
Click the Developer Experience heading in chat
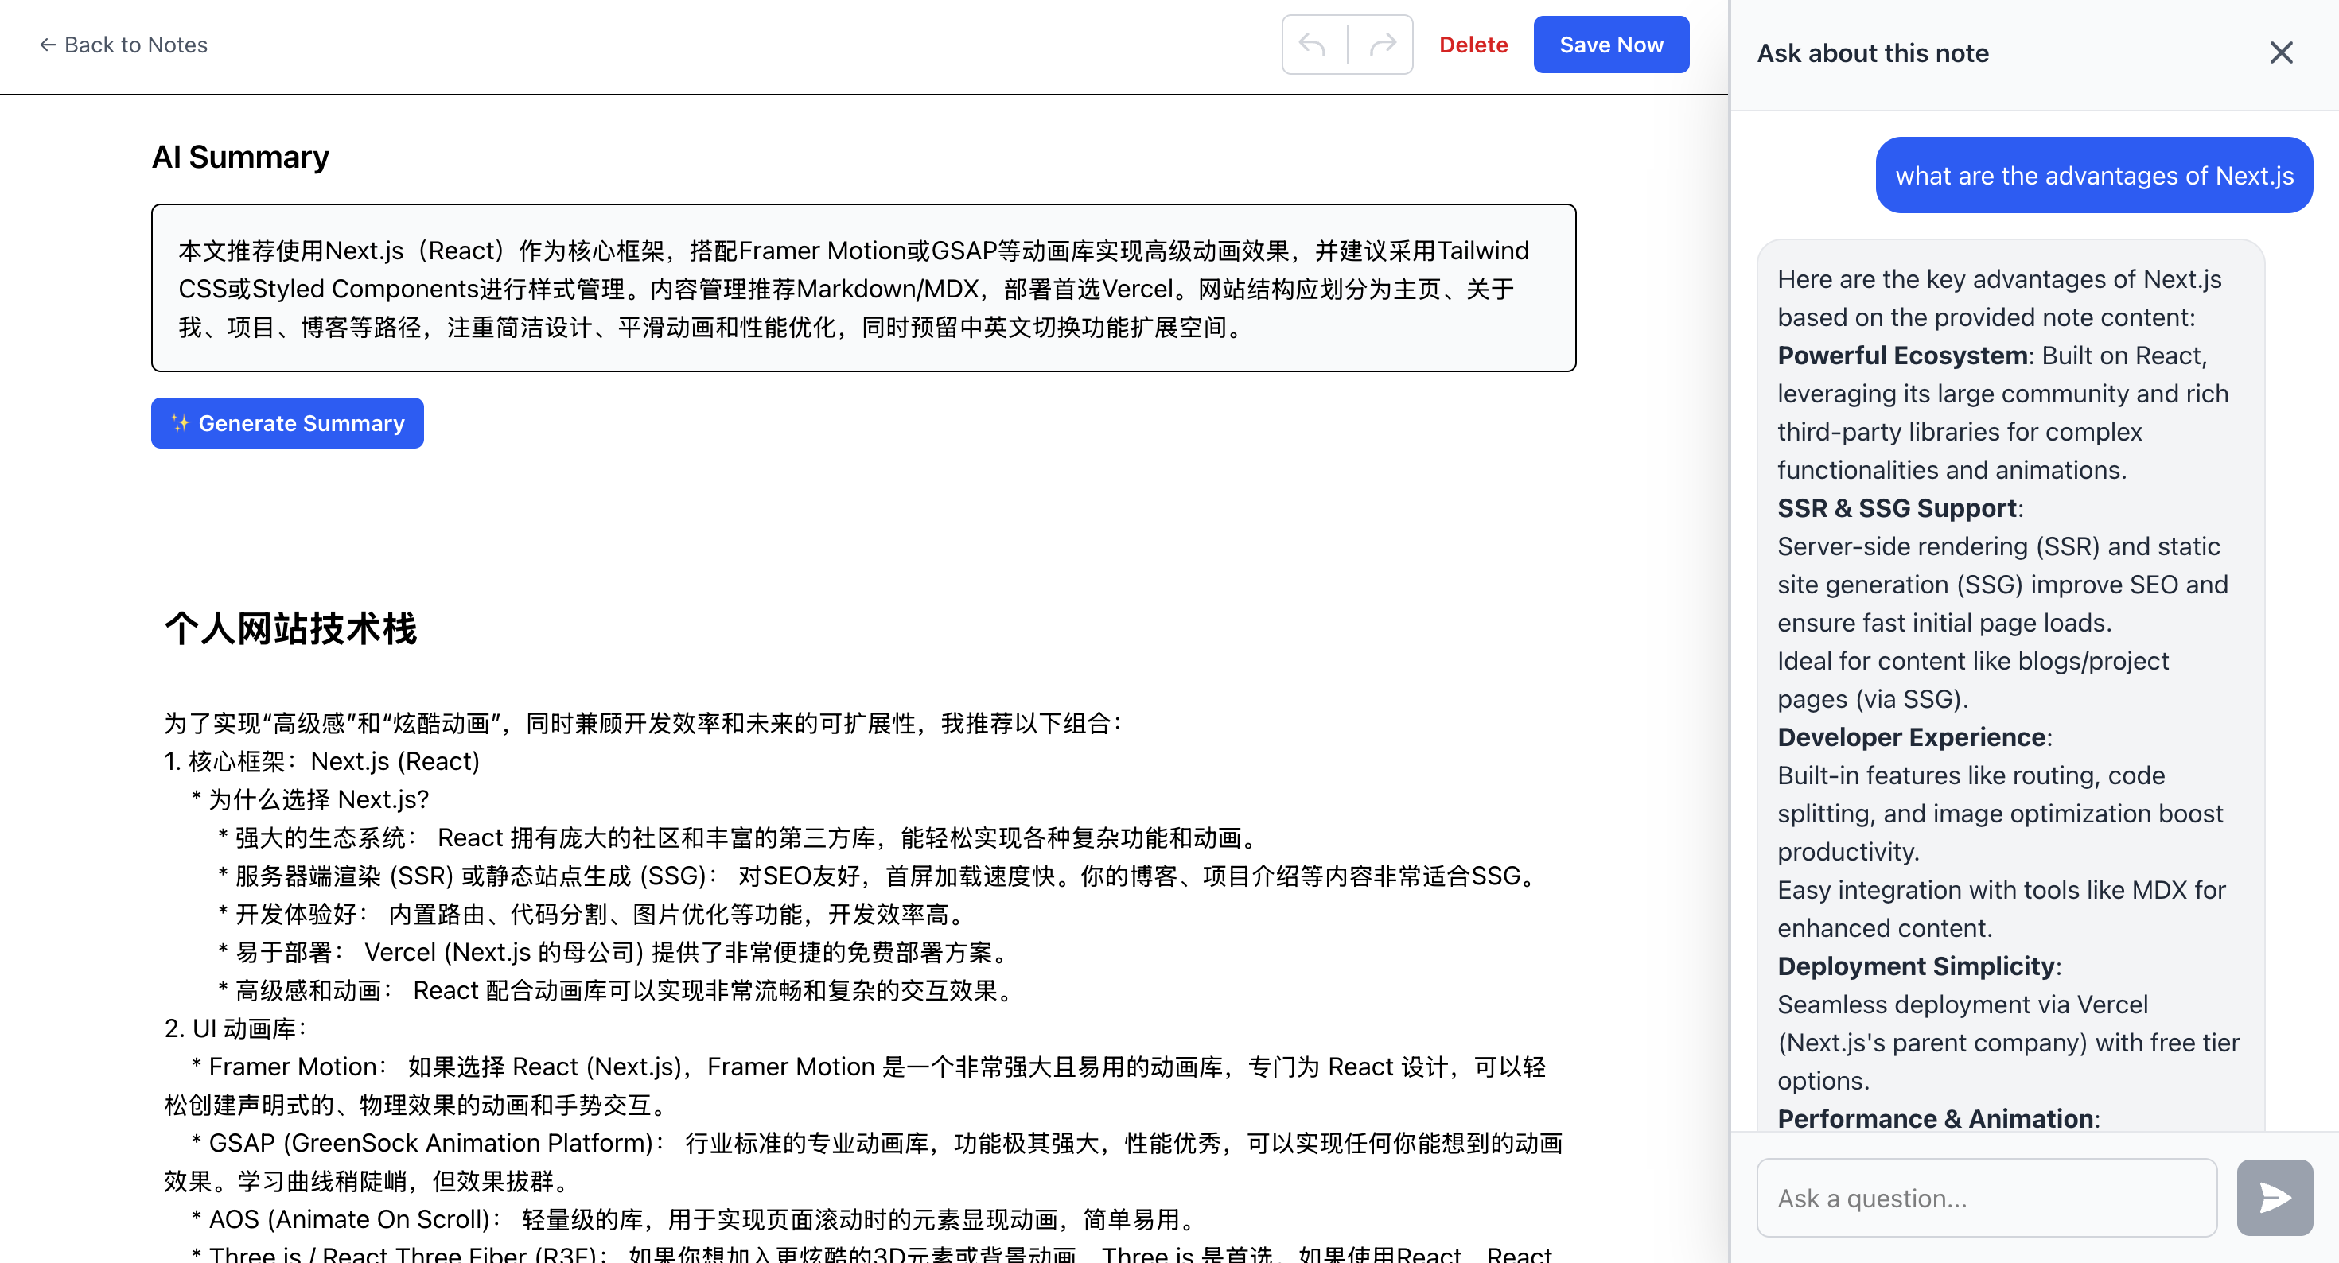pos(1911,736)
